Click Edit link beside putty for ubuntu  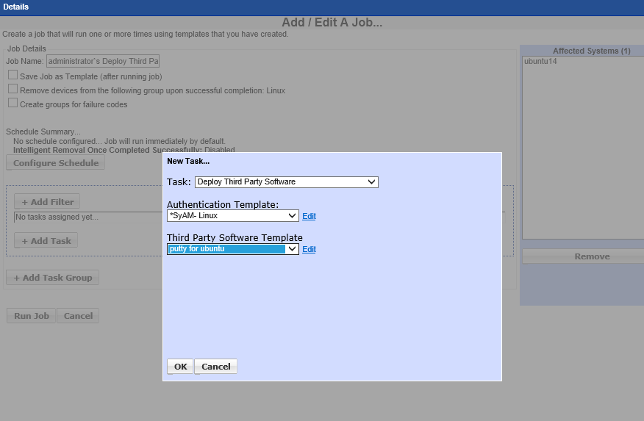(x=309, y=250)
